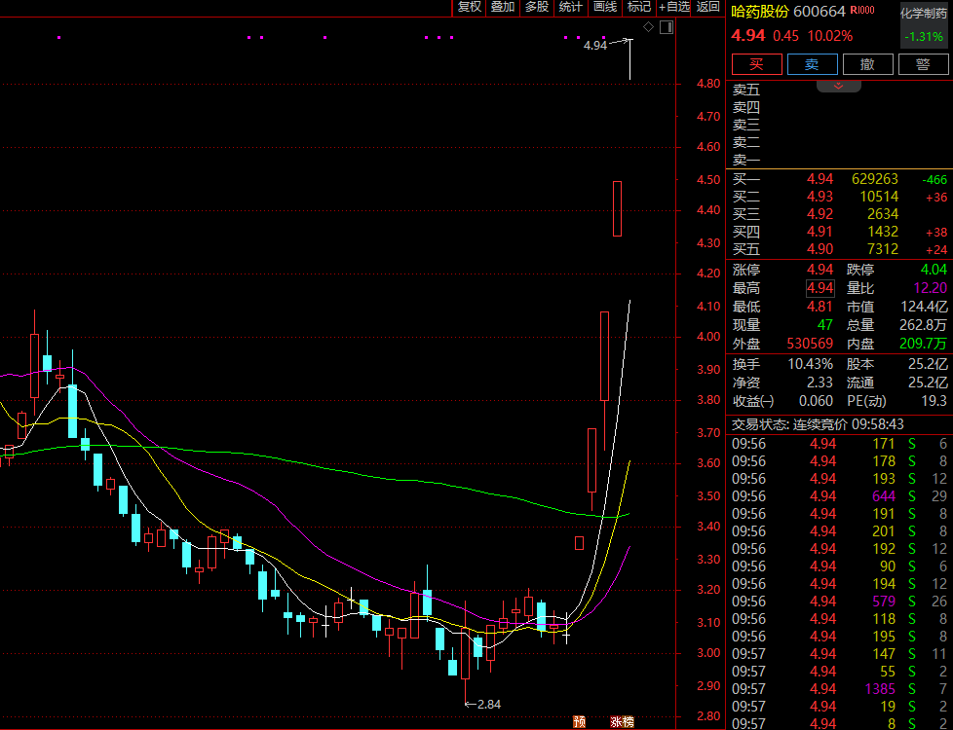Select the 卖一 ask row

839,161
